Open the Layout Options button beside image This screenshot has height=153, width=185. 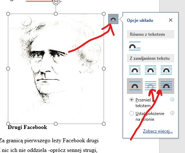point(113,19)
